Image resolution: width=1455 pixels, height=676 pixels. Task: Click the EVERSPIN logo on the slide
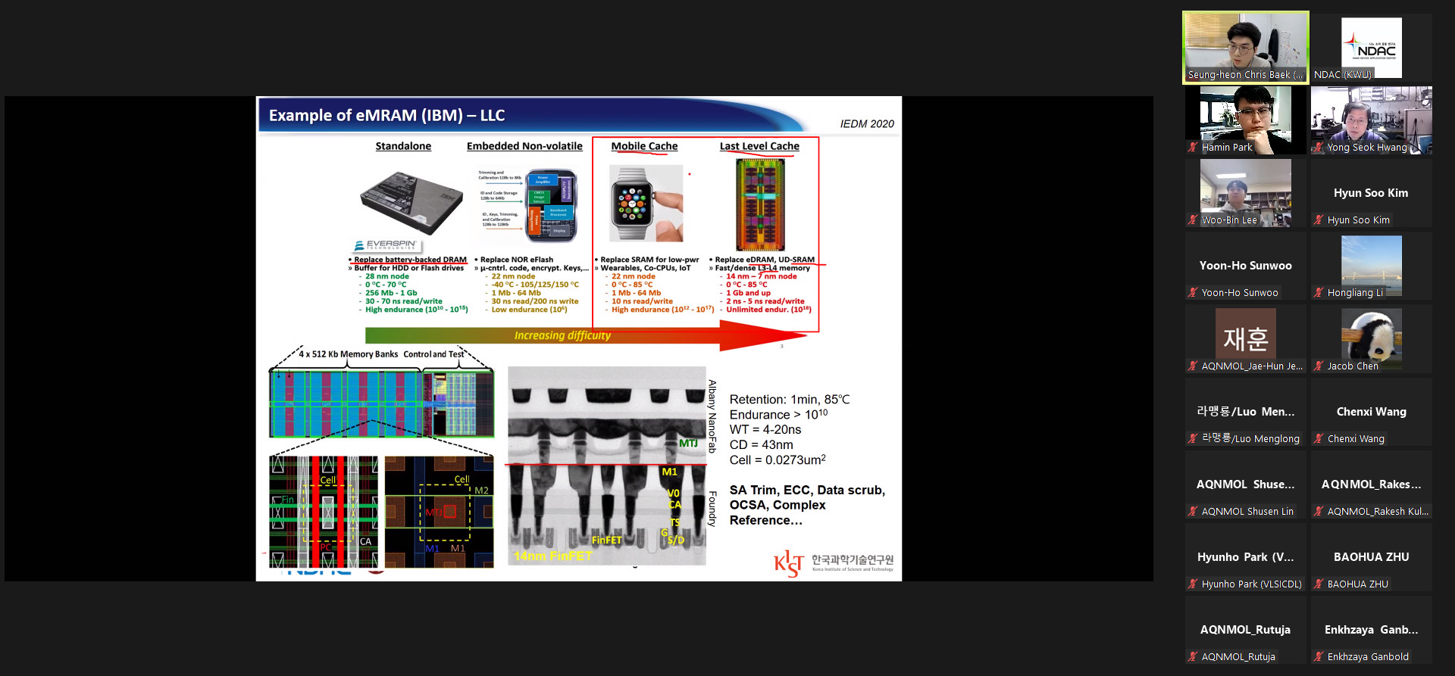click(x=386, y=245)
